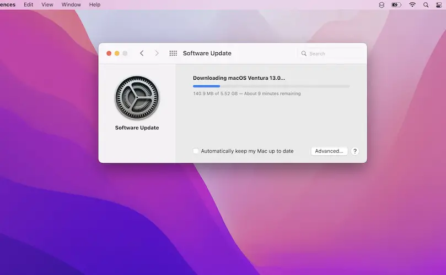Open the help question mark button
446x275 pixels.
click(x=355, y=151)
